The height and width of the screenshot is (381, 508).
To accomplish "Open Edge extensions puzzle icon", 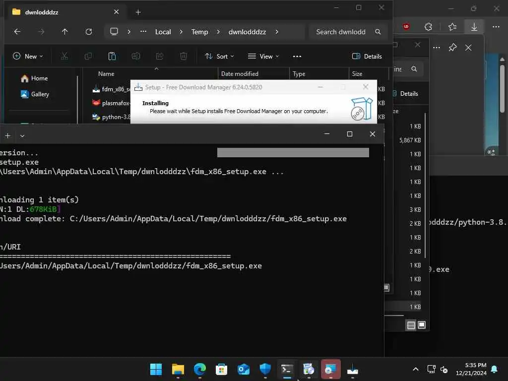I will point(428,27).
